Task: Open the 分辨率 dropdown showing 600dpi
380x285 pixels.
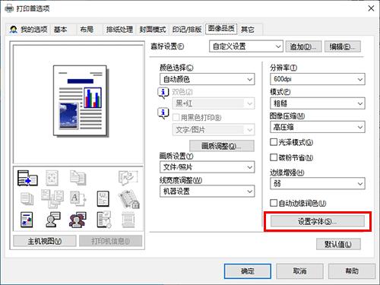Action: pyautogui.click(x=318, y=79)
